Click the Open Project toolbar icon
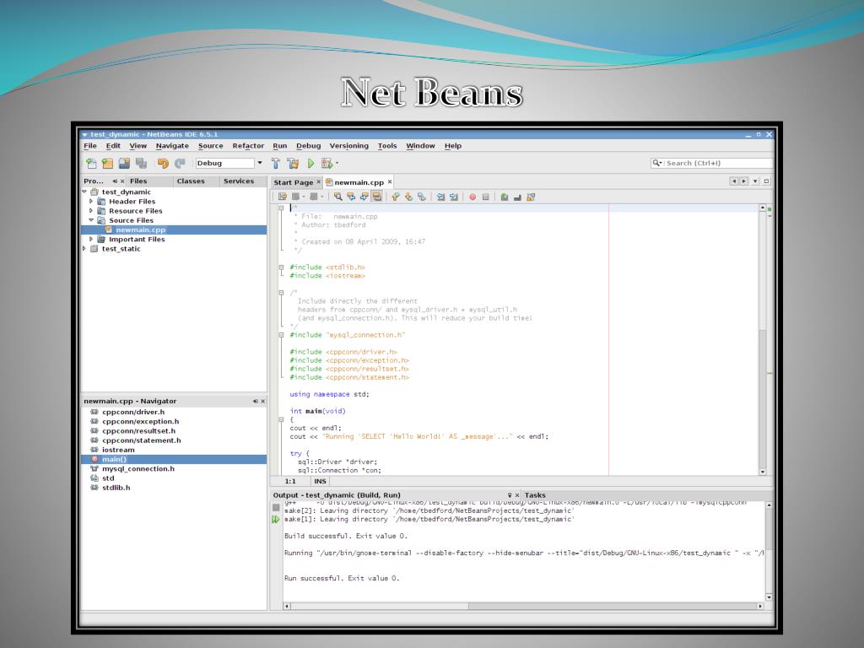This screenshot has width=864, height=648. point(125,163)
